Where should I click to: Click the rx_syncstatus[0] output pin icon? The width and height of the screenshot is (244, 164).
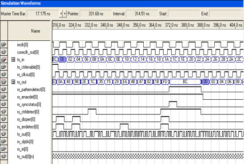(x=4, y=104)
